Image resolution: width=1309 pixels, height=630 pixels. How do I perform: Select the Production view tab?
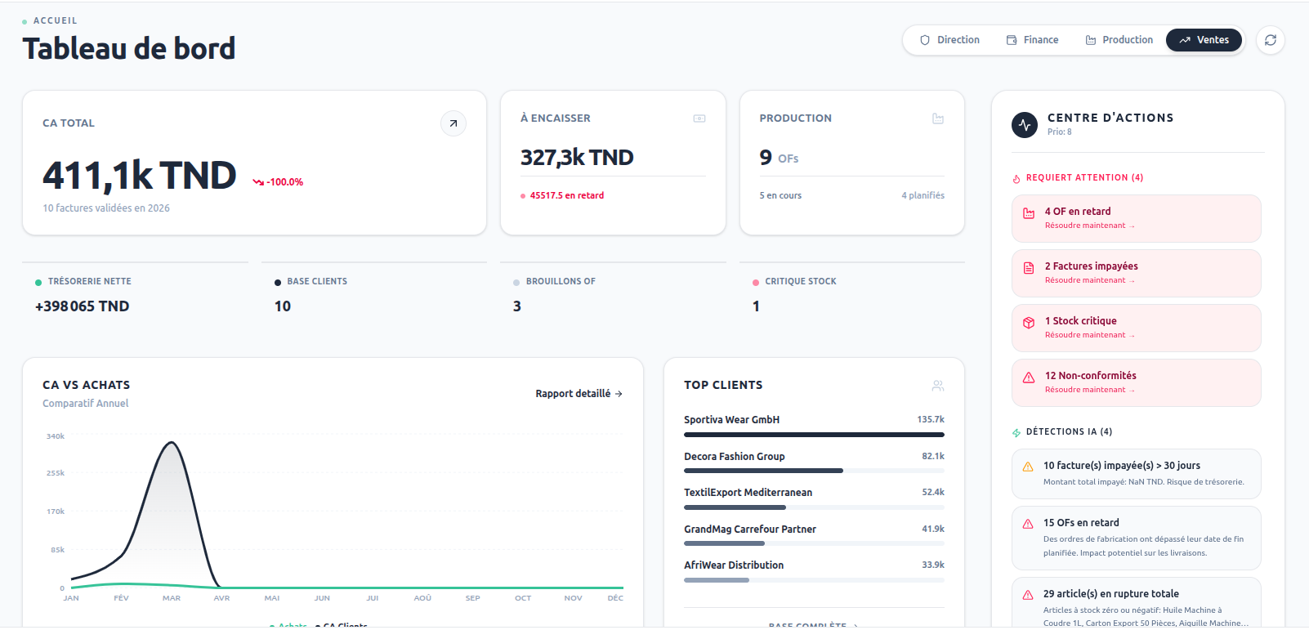(1119, 40)
